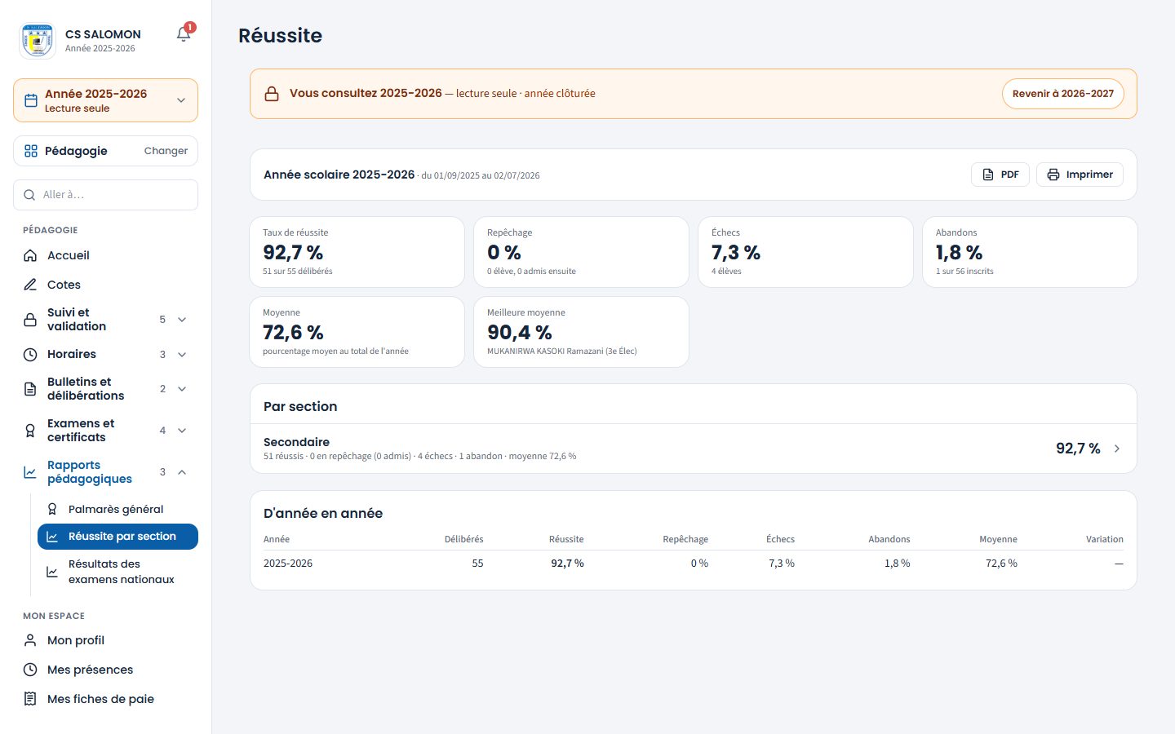
Task: Click the Mes présences clock icon
Action: (30, 670)
